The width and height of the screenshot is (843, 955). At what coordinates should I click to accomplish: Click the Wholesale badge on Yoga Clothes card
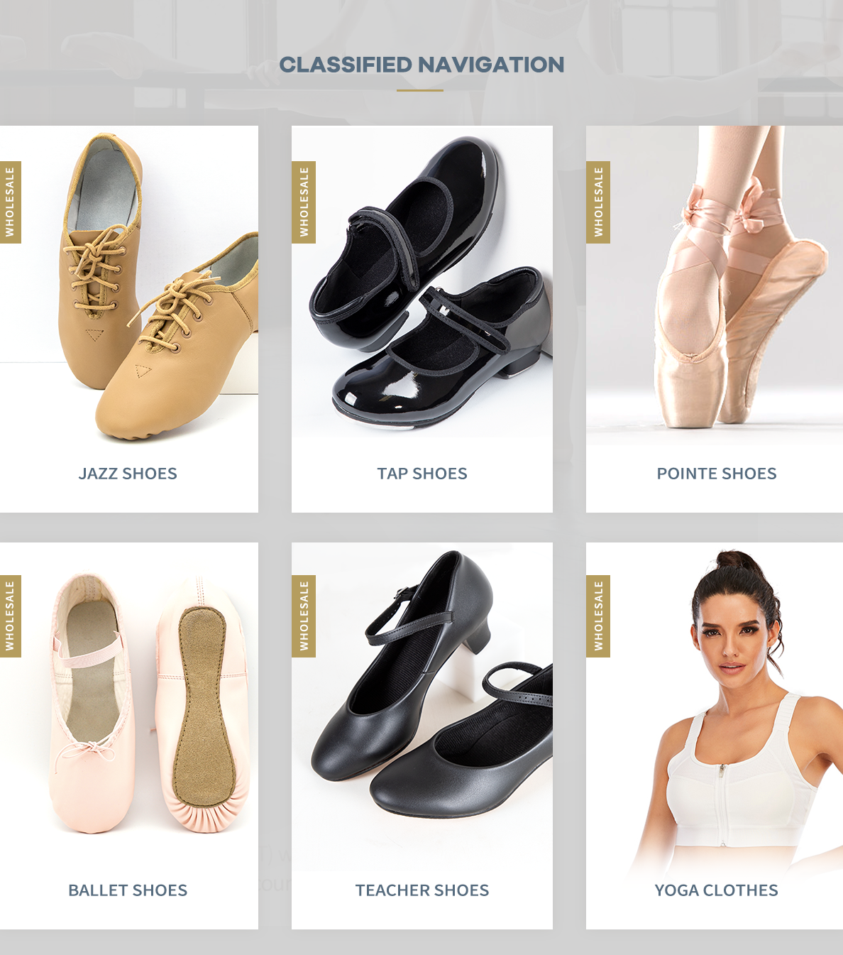click(598, 616)
